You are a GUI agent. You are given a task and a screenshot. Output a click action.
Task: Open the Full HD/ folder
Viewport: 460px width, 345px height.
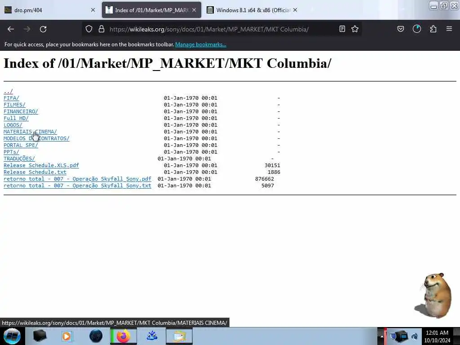click(x=16, y=118)
